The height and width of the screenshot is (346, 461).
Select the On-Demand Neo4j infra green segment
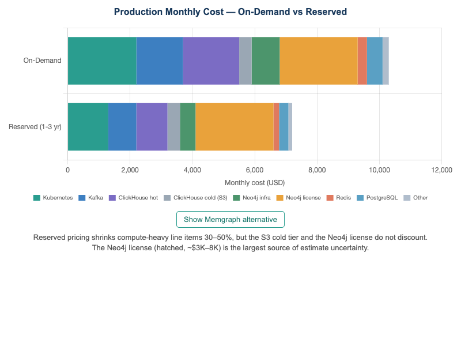pos(266,61)
